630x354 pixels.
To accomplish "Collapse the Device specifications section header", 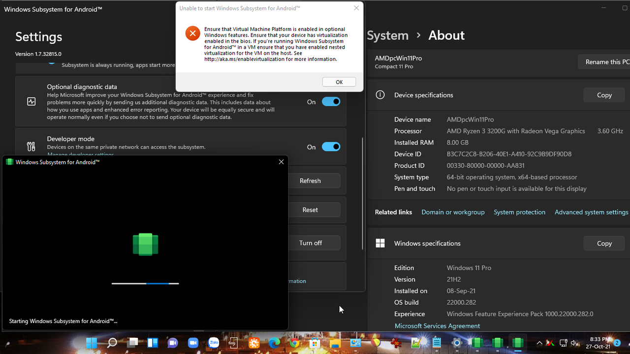I will pos(499,95).
